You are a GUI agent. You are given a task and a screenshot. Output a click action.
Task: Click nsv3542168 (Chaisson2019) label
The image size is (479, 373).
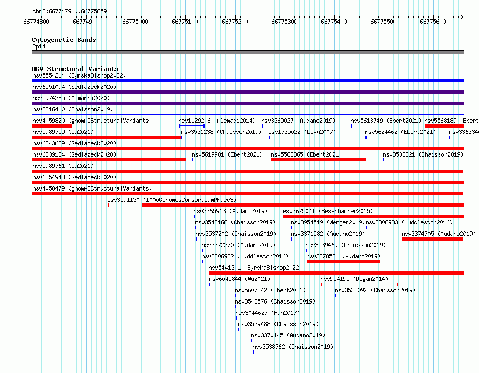pos(235,222)
